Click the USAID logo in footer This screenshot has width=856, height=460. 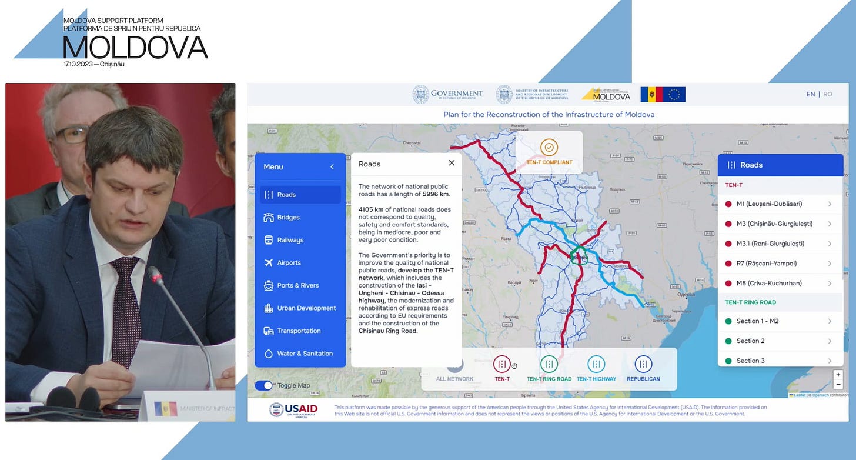[293, 410]
